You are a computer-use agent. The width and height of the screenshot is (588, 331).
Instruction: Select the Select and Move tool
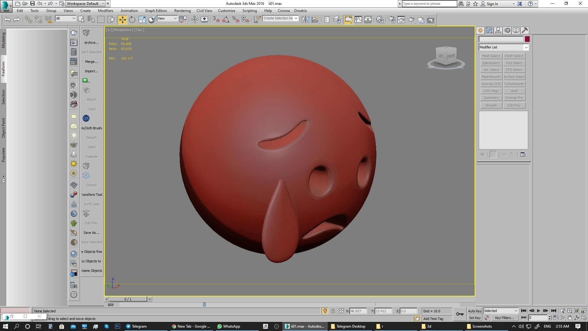(x=122, y=20)
